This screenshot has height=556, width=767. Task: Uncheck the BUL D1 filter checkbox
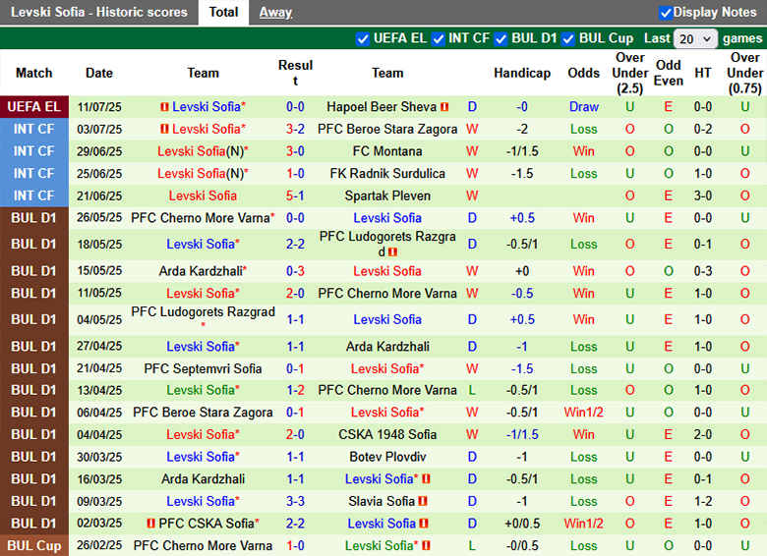501,39
